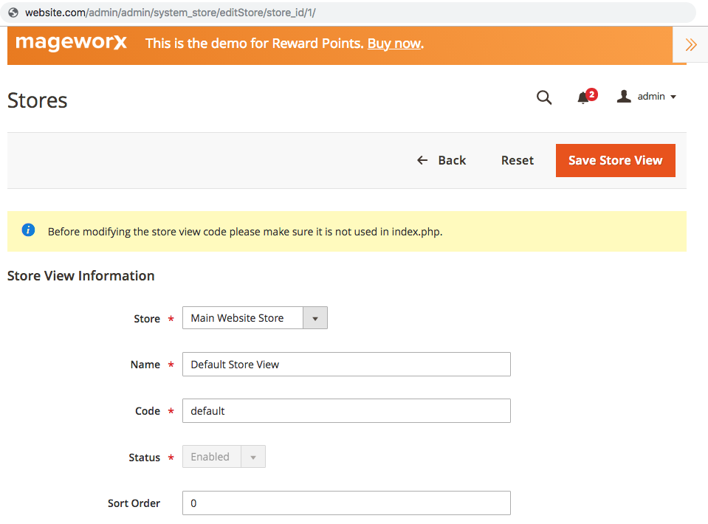Click the Back button
Viewport: 708px width, 524px height.
441,160
